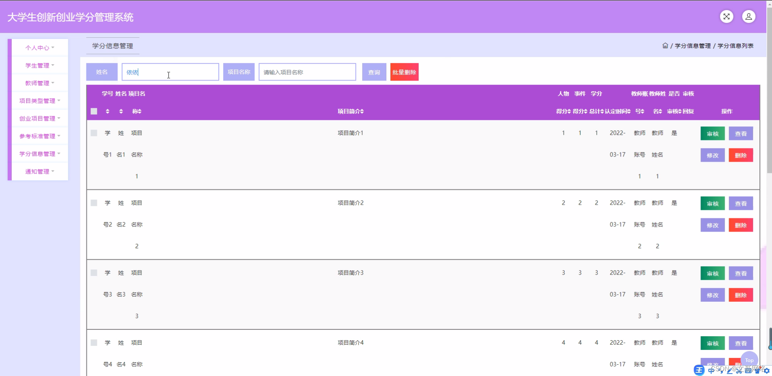Click 修改 for row 项目简介3
This screenshot has height=376, width=772.
click(x=712, y=295)
